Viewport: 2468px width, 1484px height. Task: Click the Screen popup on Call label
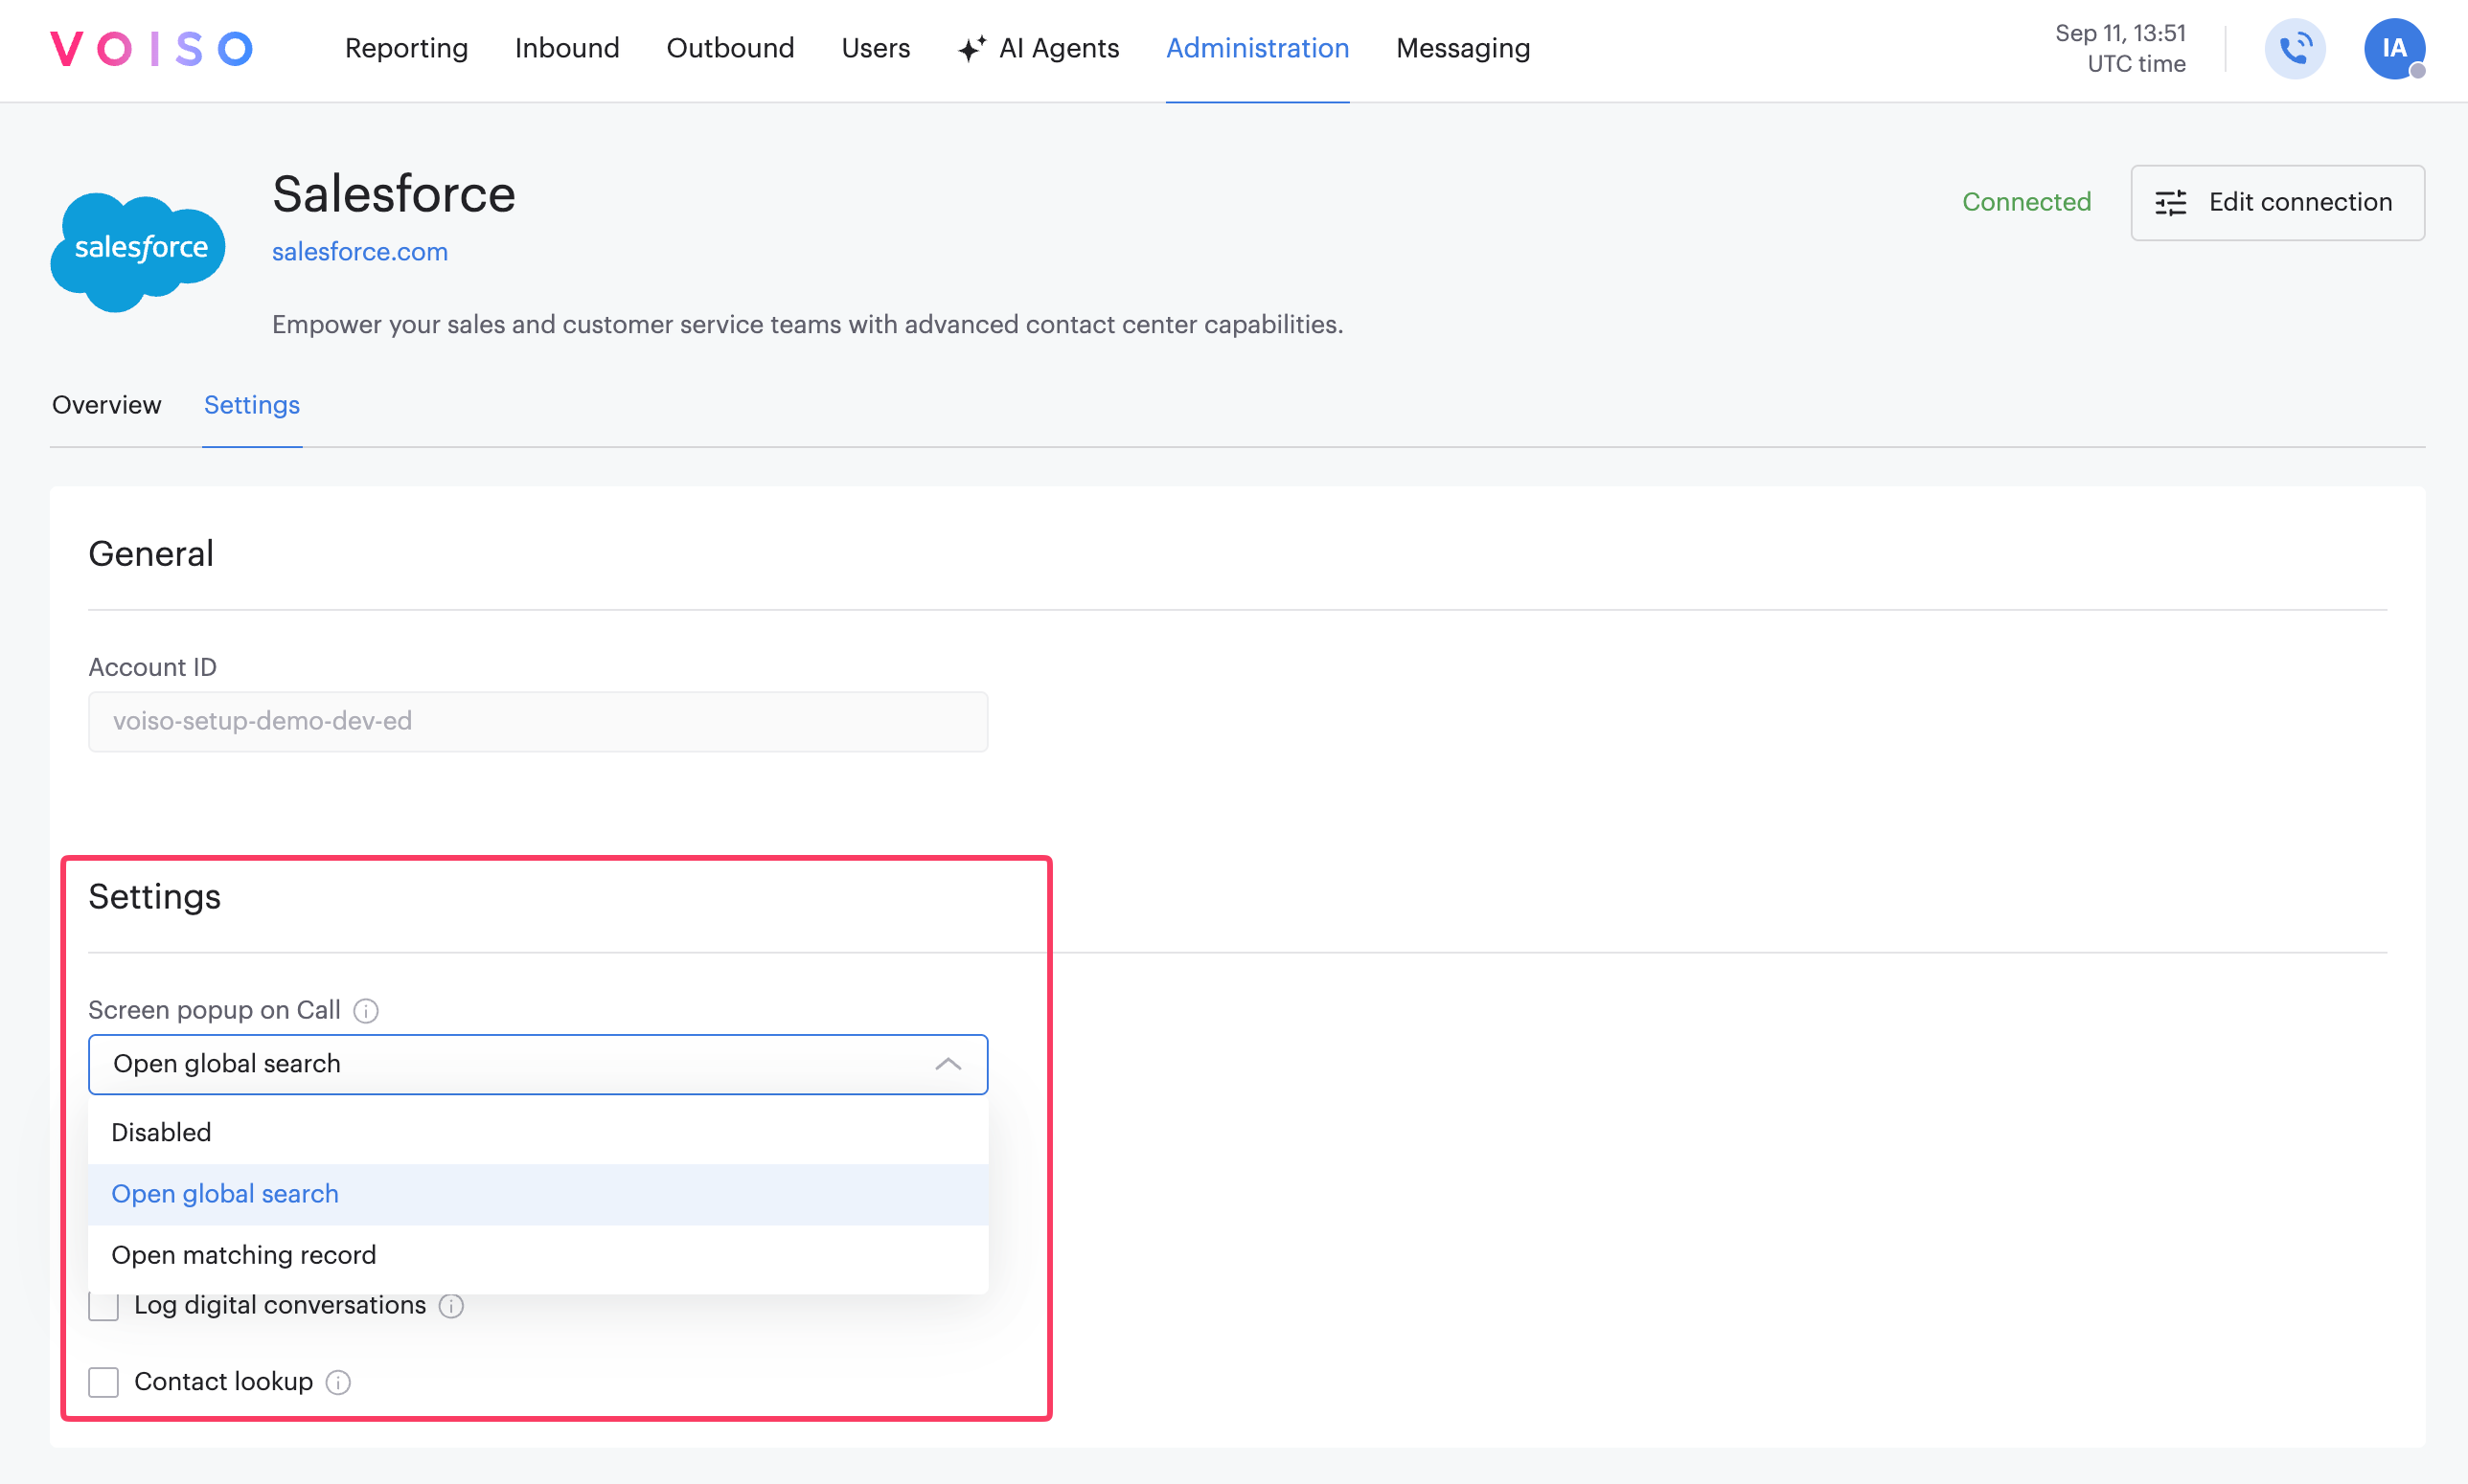[214, 1011]
